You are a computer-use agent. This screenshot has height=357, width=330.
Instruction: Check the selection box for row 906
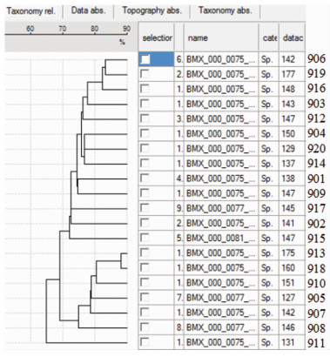(x=145, y=59)
